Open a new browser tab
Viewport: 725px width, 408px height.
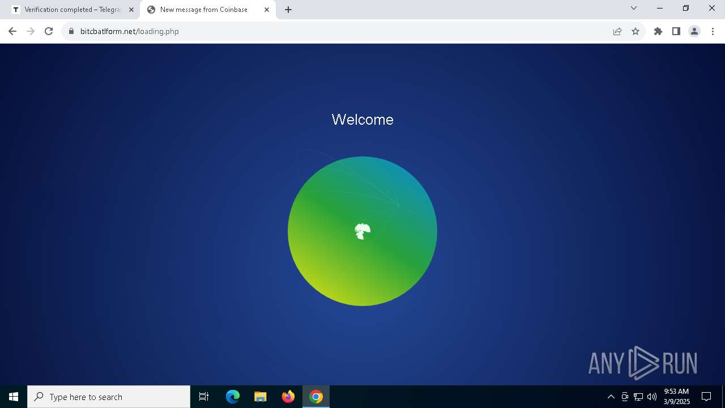288,10
